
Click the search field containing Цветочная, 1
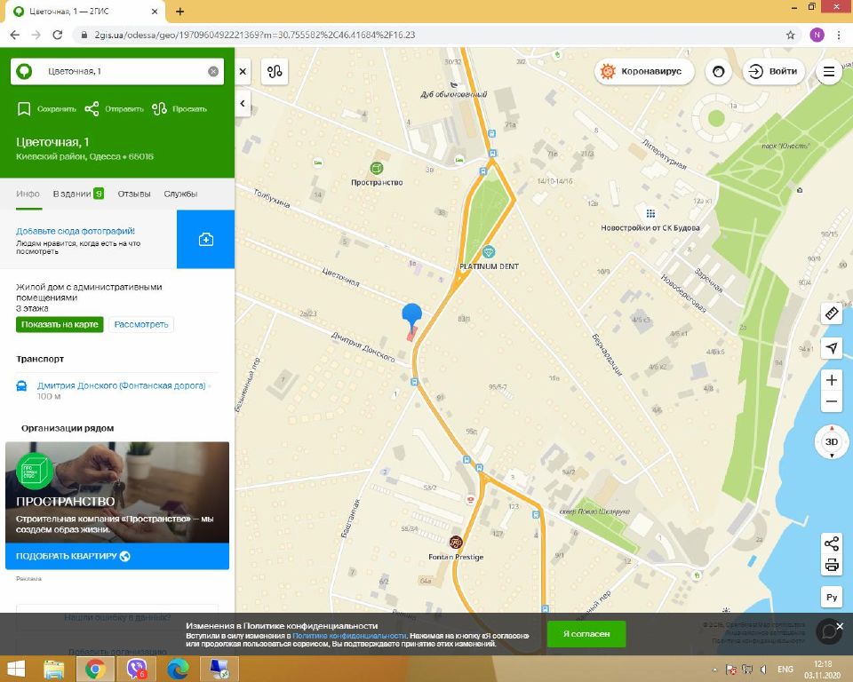[x=117, y=71]
